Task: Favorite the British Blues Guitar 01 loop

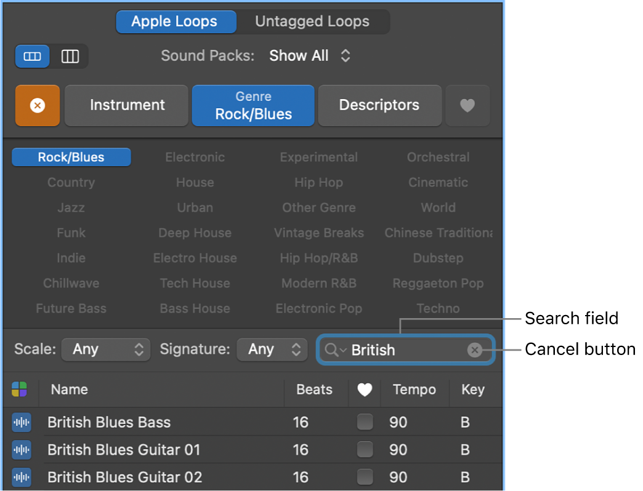Action: pyautogui.click(x=365, y=450)
